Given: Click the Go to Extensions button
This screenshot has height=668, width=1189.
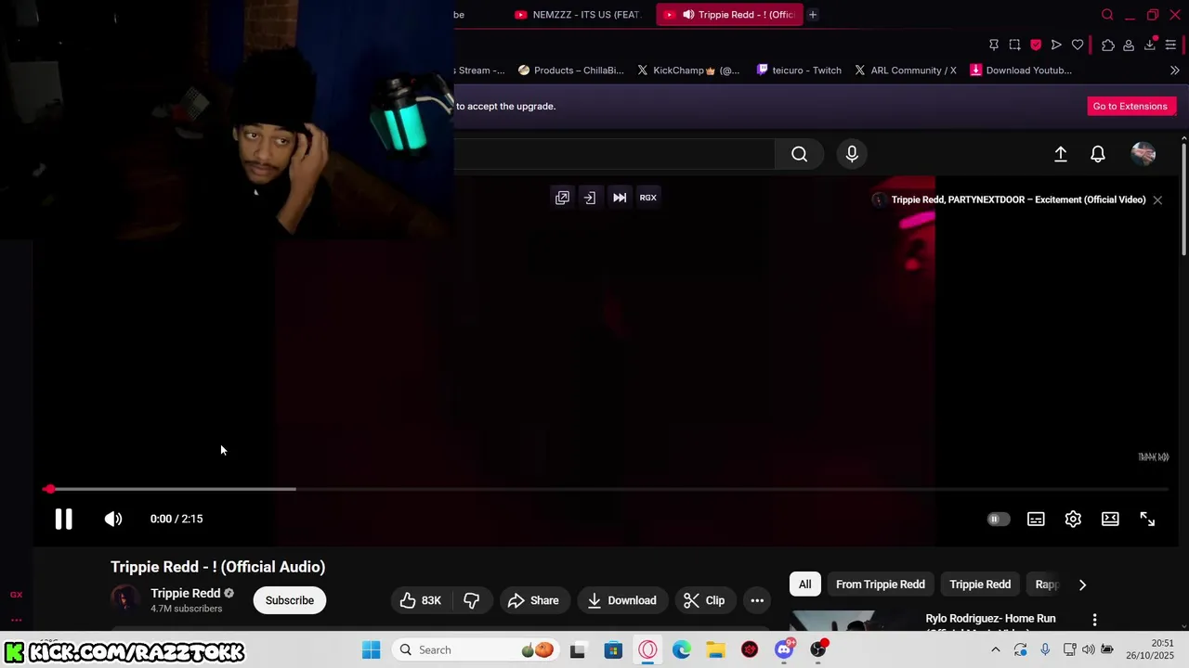Looking at the screenshot, I should coord(1130,106).
